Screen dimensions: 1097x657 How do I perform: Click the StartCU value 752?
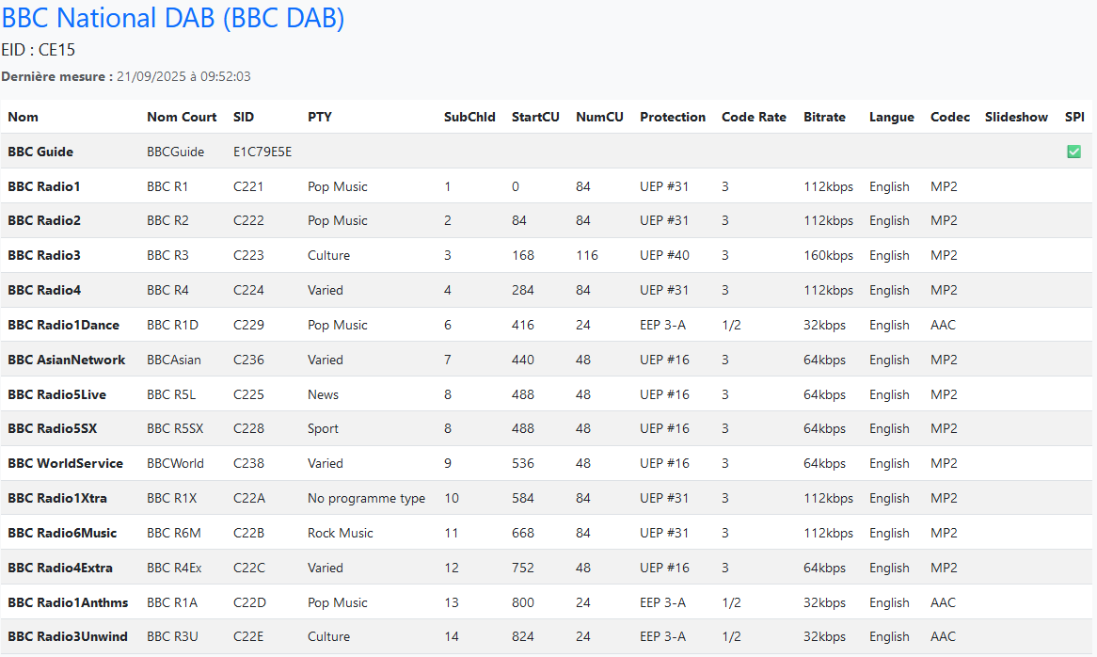pos(522,569)
